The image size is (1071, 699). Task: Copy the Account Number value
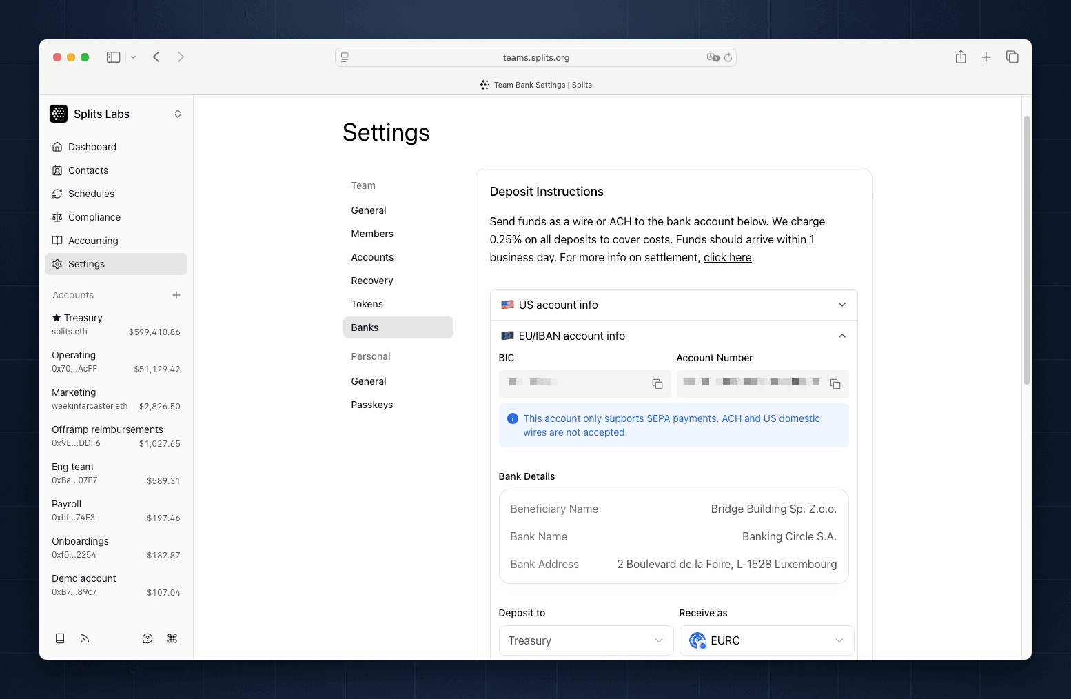[x=835, y=384]
